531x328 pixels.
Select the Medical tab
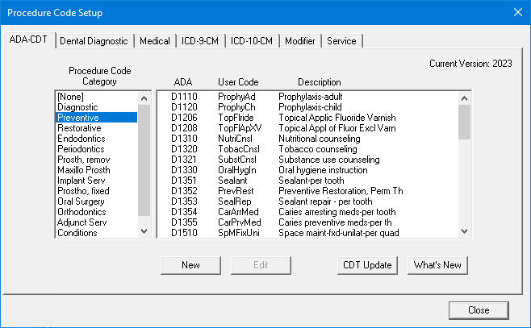(x=155, y=41)
